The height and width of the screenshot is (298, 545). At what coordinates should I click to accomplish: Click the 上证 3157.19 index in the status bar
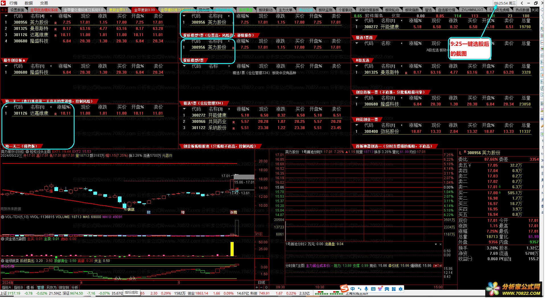(x=11, y=293)
